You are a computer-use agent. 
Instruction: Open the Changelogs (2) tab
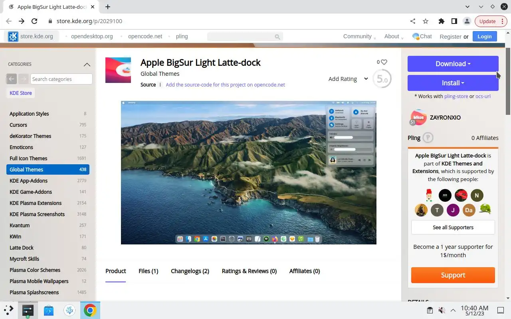(190, 271)
